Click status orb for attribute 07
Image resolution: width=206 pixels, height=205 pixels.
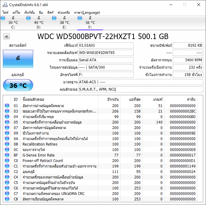click(7, 128)
